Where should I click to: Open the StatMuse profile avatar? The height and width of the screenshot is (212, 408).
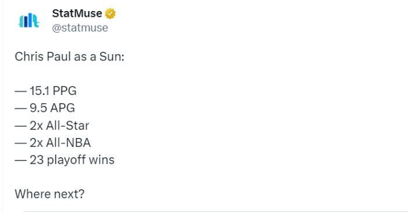[29, 20]
